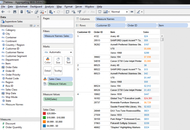Open Presentation Mode from the toolbar
Image resolution: width=190 pixels, height=130 pixels.
pos(99,12)
